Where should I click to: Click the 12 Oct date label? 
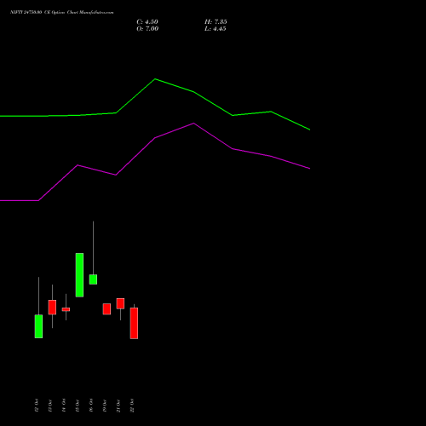(x=37, y=406)
